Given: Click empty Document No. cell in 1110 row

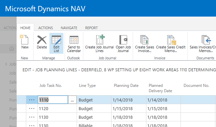Looking at the screenshot, I should click(198, 100).
